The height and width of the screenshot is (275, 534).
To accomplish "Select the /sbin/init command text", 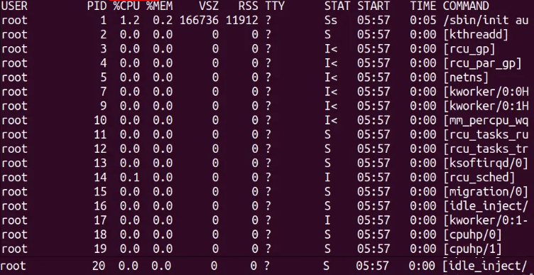I will [476, 21].
